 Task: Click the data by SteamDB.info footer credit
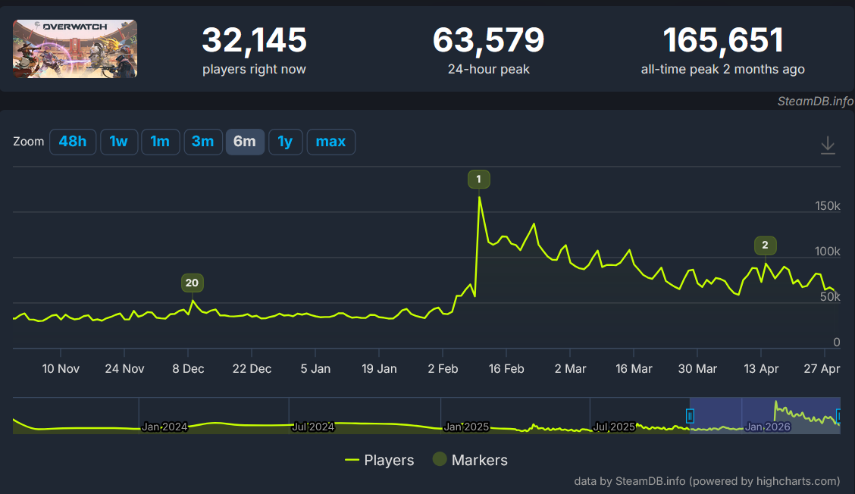pyautogui.click(x=707, y=481)
